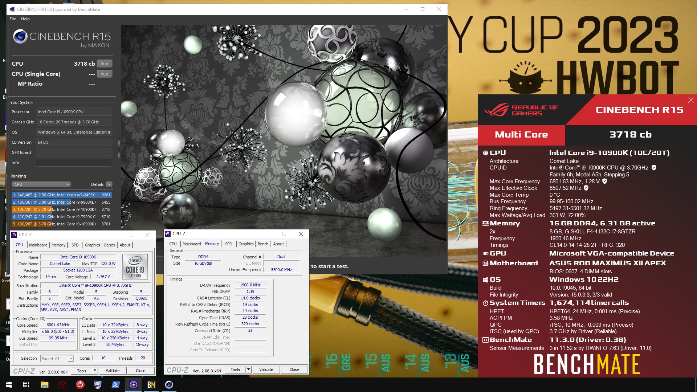Open File Explorer from the taskbar
The image size is (697, 392).
point(44,385)
